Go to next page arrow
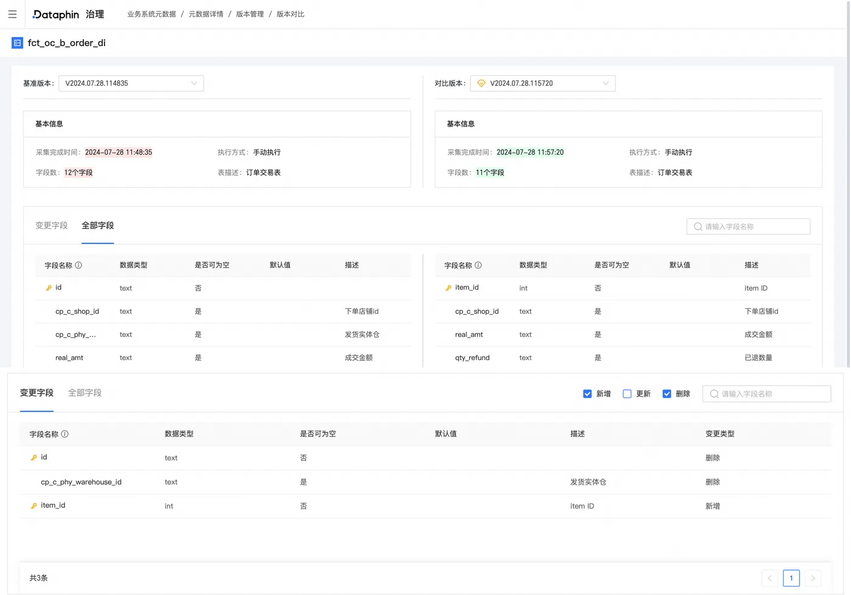The height and width of the screenshot is (595, 851). click(813, 578)
